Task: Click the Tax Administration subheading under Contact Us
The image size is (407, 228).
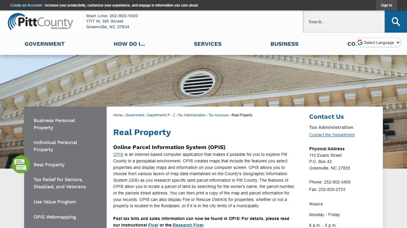Action: (331, 127)
